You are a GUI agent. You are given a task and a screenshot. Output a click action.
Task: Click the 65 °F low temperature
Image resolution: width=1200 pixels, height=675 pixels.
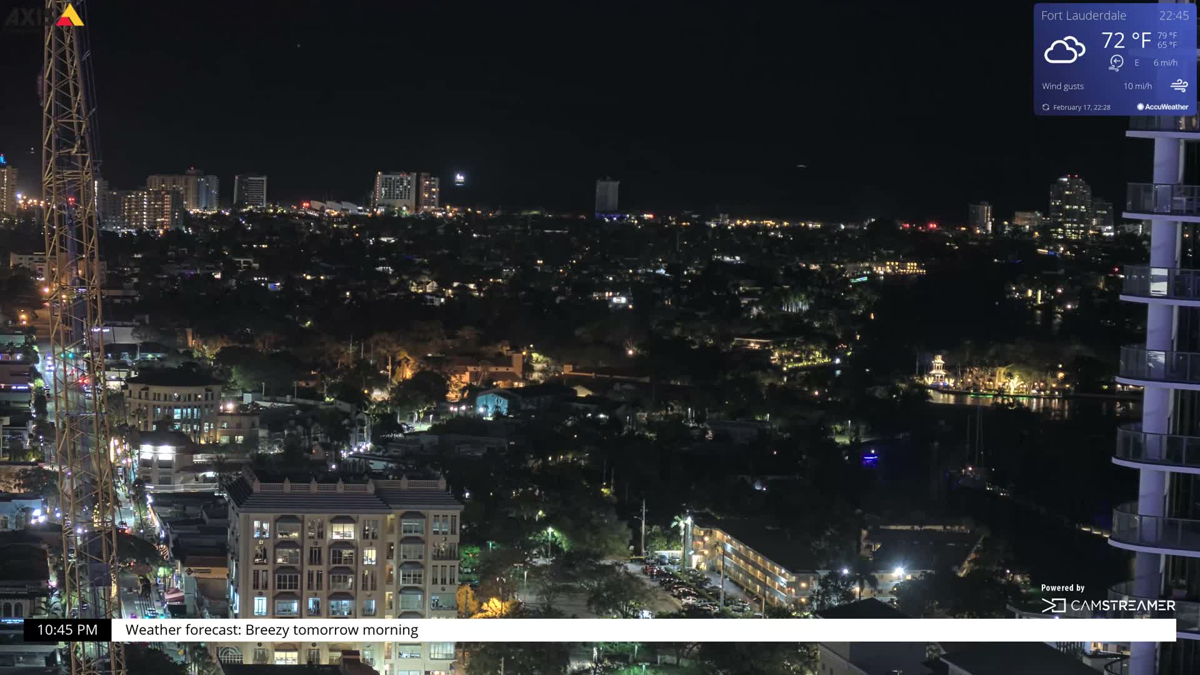coord(1167,45)
